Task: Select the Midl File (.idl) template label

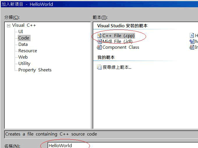Action: point(117,41)
